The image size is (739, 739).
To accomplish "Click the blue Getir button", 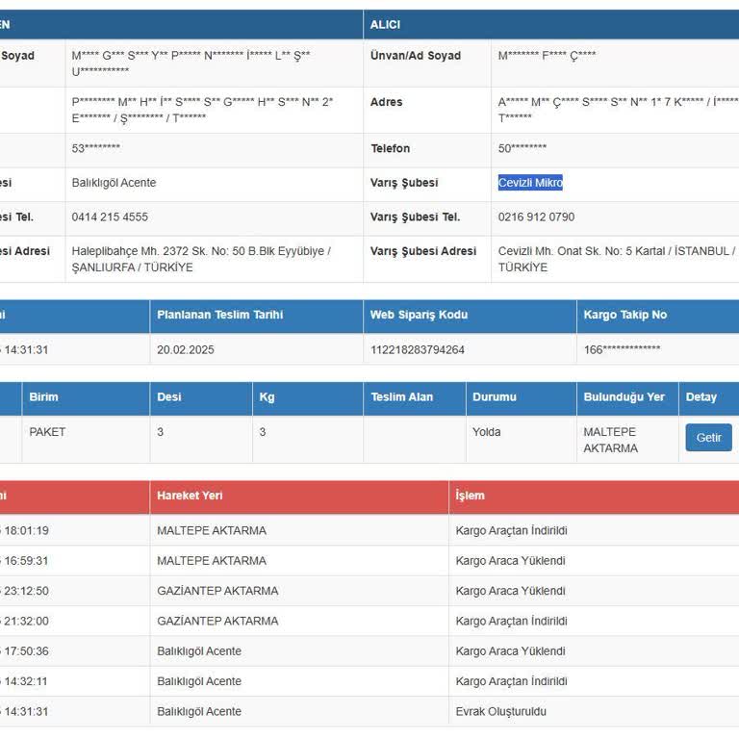I will tap(708, 438).
